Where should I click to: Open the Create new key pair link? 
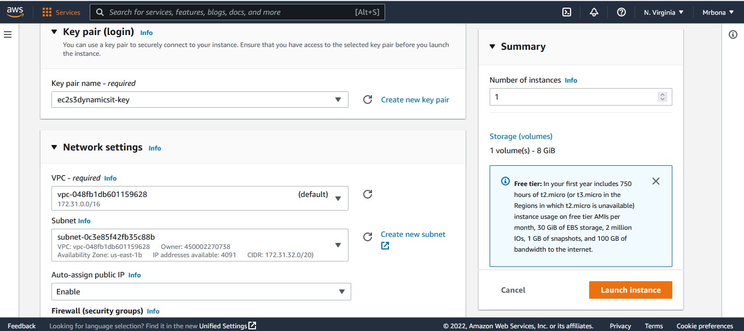tap(415, 100)
